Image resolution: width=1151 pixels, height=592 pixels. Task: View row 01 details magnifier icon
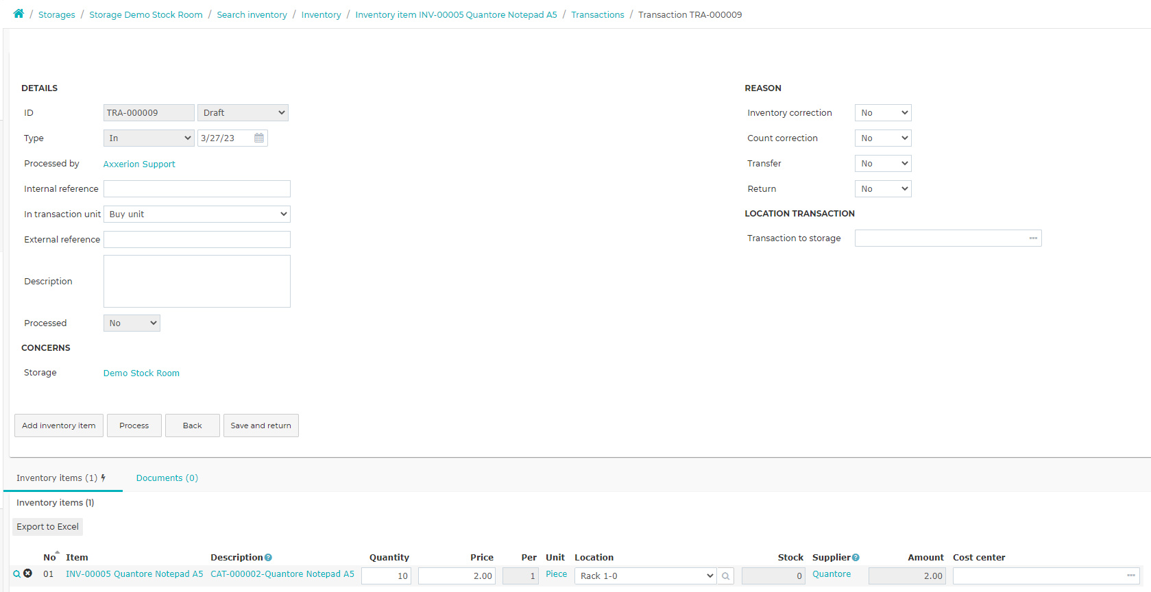pos(17,574)
